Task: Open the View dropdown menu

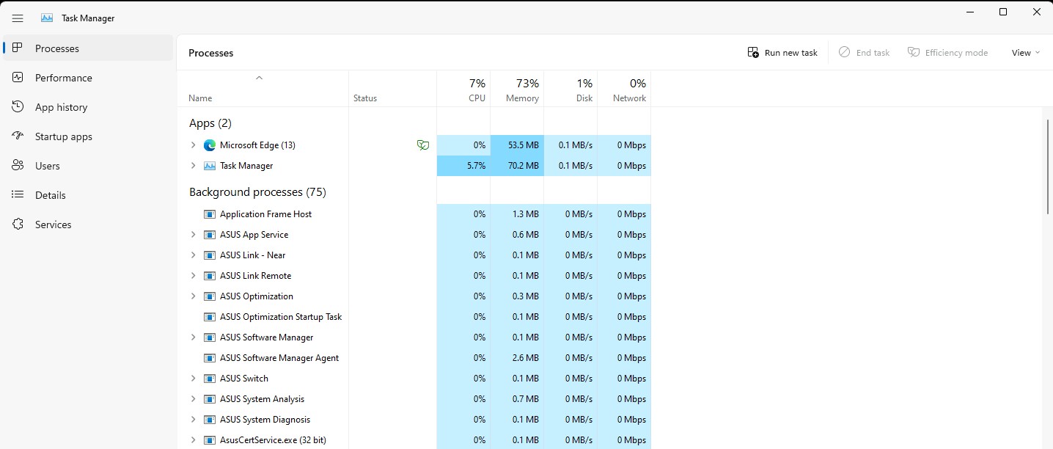Action: [x=1026, y=53]
